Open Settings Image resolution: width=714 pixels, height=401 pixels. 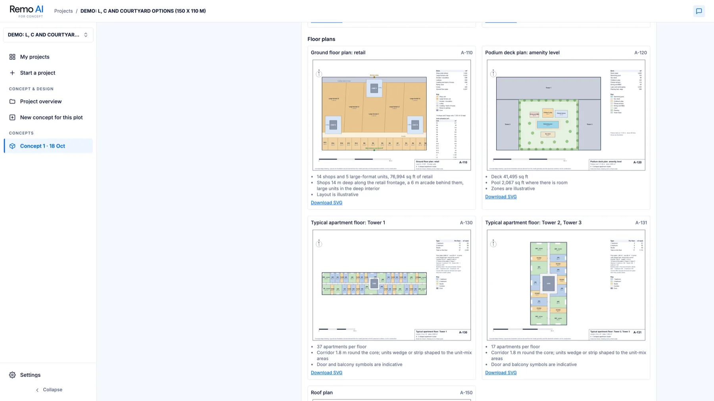click(48, 375)
